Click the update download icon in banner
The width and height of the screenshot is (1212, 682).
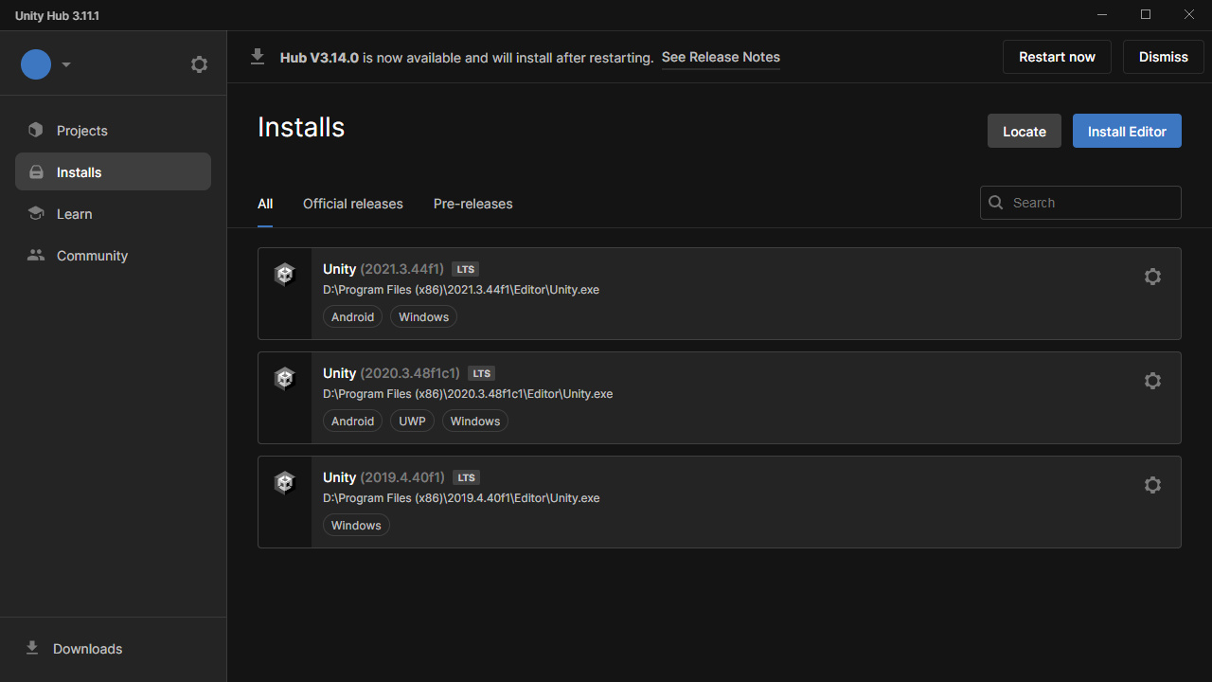click(258, 57)
